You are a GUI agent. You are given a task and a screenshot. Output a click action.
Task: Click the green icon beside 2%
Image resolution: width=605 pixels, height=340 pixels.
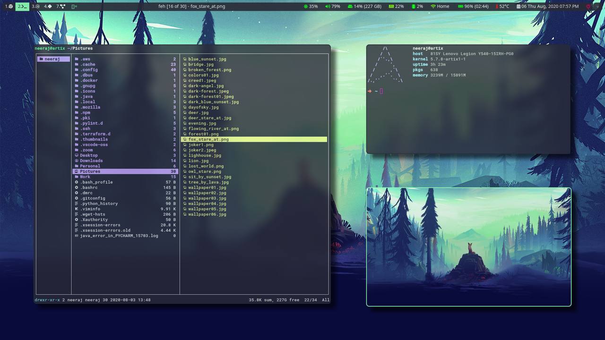414,6
